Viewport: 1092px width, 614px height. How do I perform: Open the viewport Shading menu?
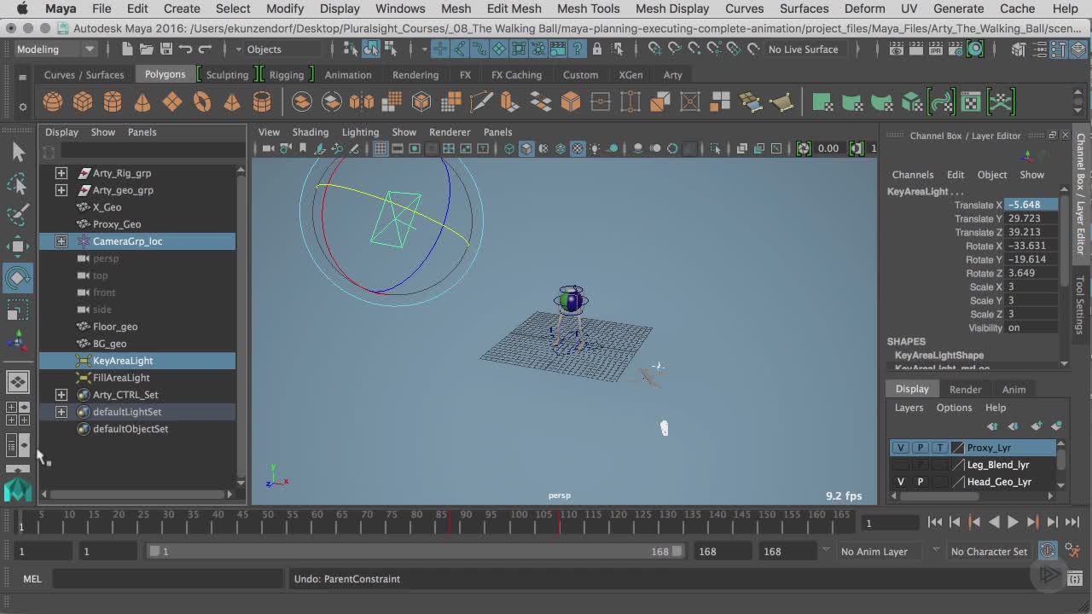pos(310,132)
